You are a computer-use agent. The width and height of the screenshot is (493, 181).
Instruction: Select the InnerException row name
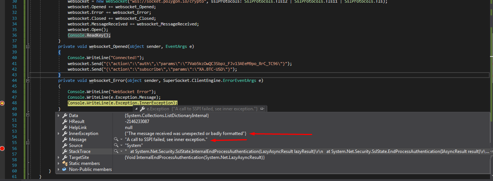tap(84, 134)
